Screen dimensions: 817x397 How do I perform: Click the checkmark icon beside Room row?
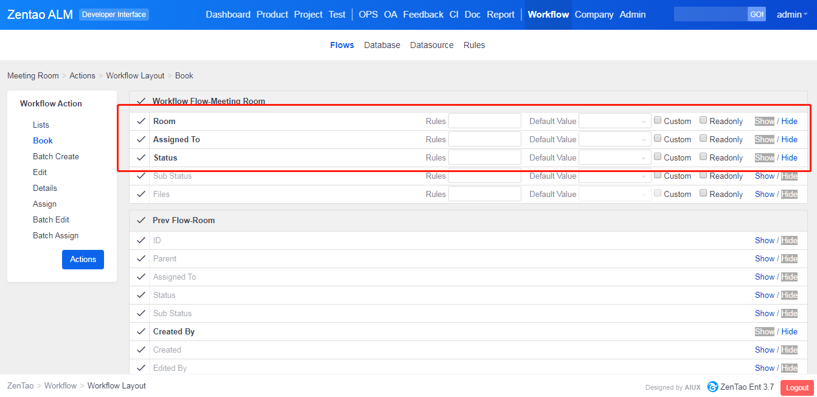(x=141, y=121)
